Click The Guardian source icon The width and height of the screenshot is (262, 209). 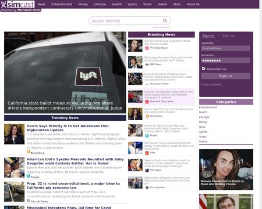pyautogui.click(x=147, y=188)
